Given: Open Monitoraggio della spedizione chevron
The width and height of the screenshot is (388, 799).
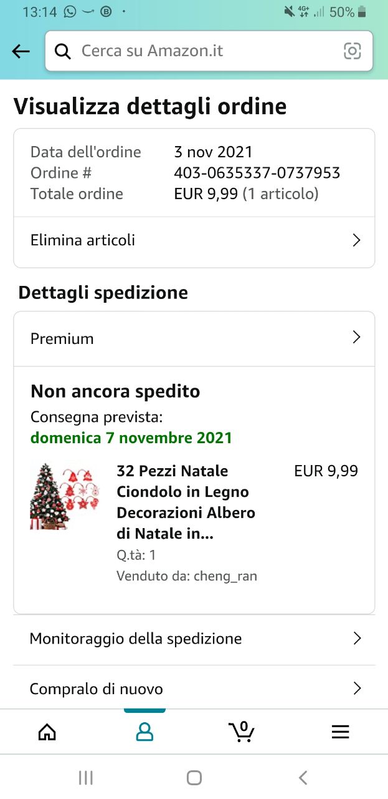Looking at the screenshot, I should click(x=357, y=639).
